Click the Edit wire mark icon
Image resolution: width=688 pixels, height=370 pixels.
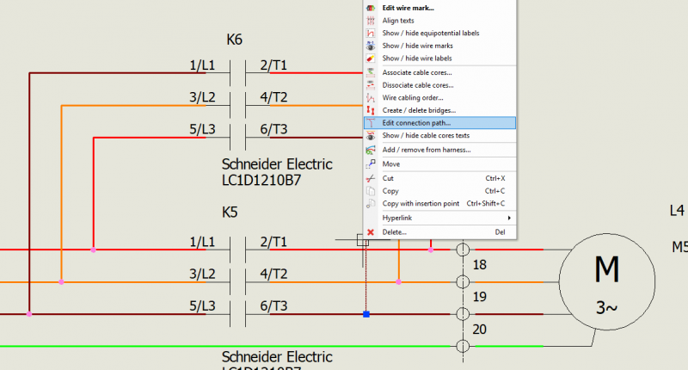click(x=371, y=8)
